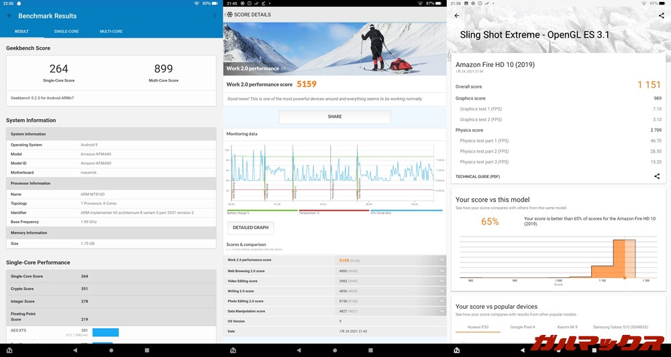Expand the Video Editing score row
Image resolution: width=671 pixels, height=357 pixels.
[x=442, y=281]
